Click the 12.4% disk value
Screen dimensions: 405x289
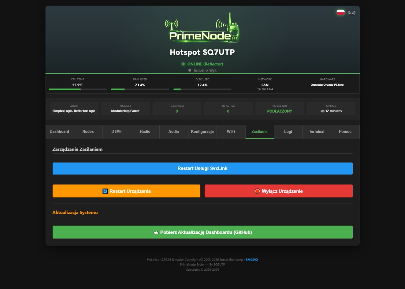pyautogui.click(x=202, y=85)
